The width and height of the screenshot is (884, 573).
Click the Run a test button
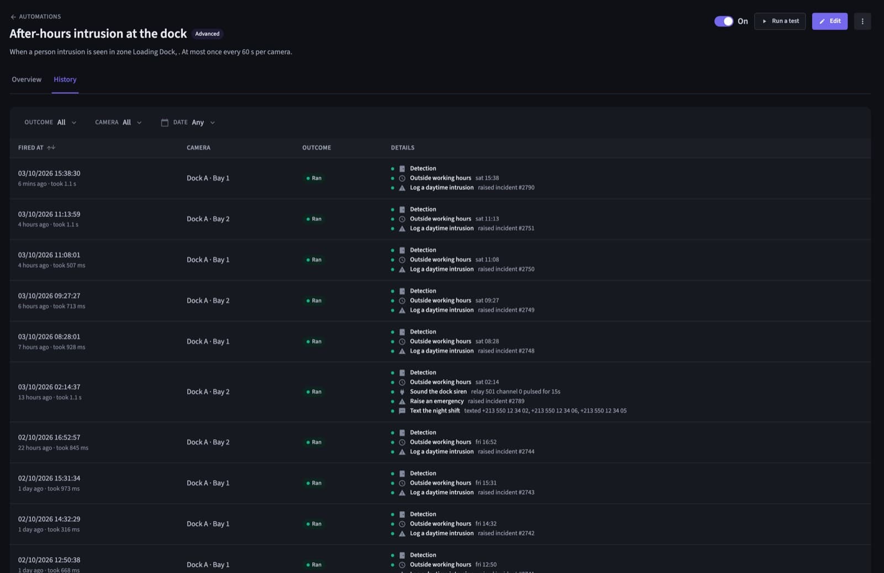click(780, 21)
